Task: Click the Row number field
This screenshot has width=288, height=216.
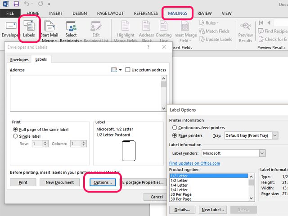Action: pos(37,144)
